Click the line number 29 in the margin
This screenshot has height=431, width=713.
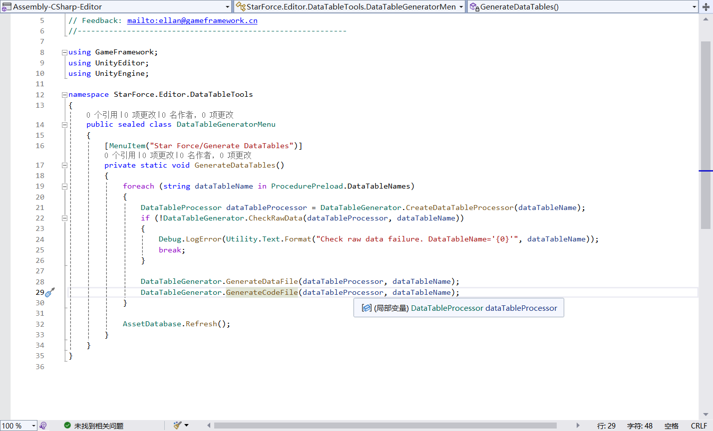click(x=40, y=292)
